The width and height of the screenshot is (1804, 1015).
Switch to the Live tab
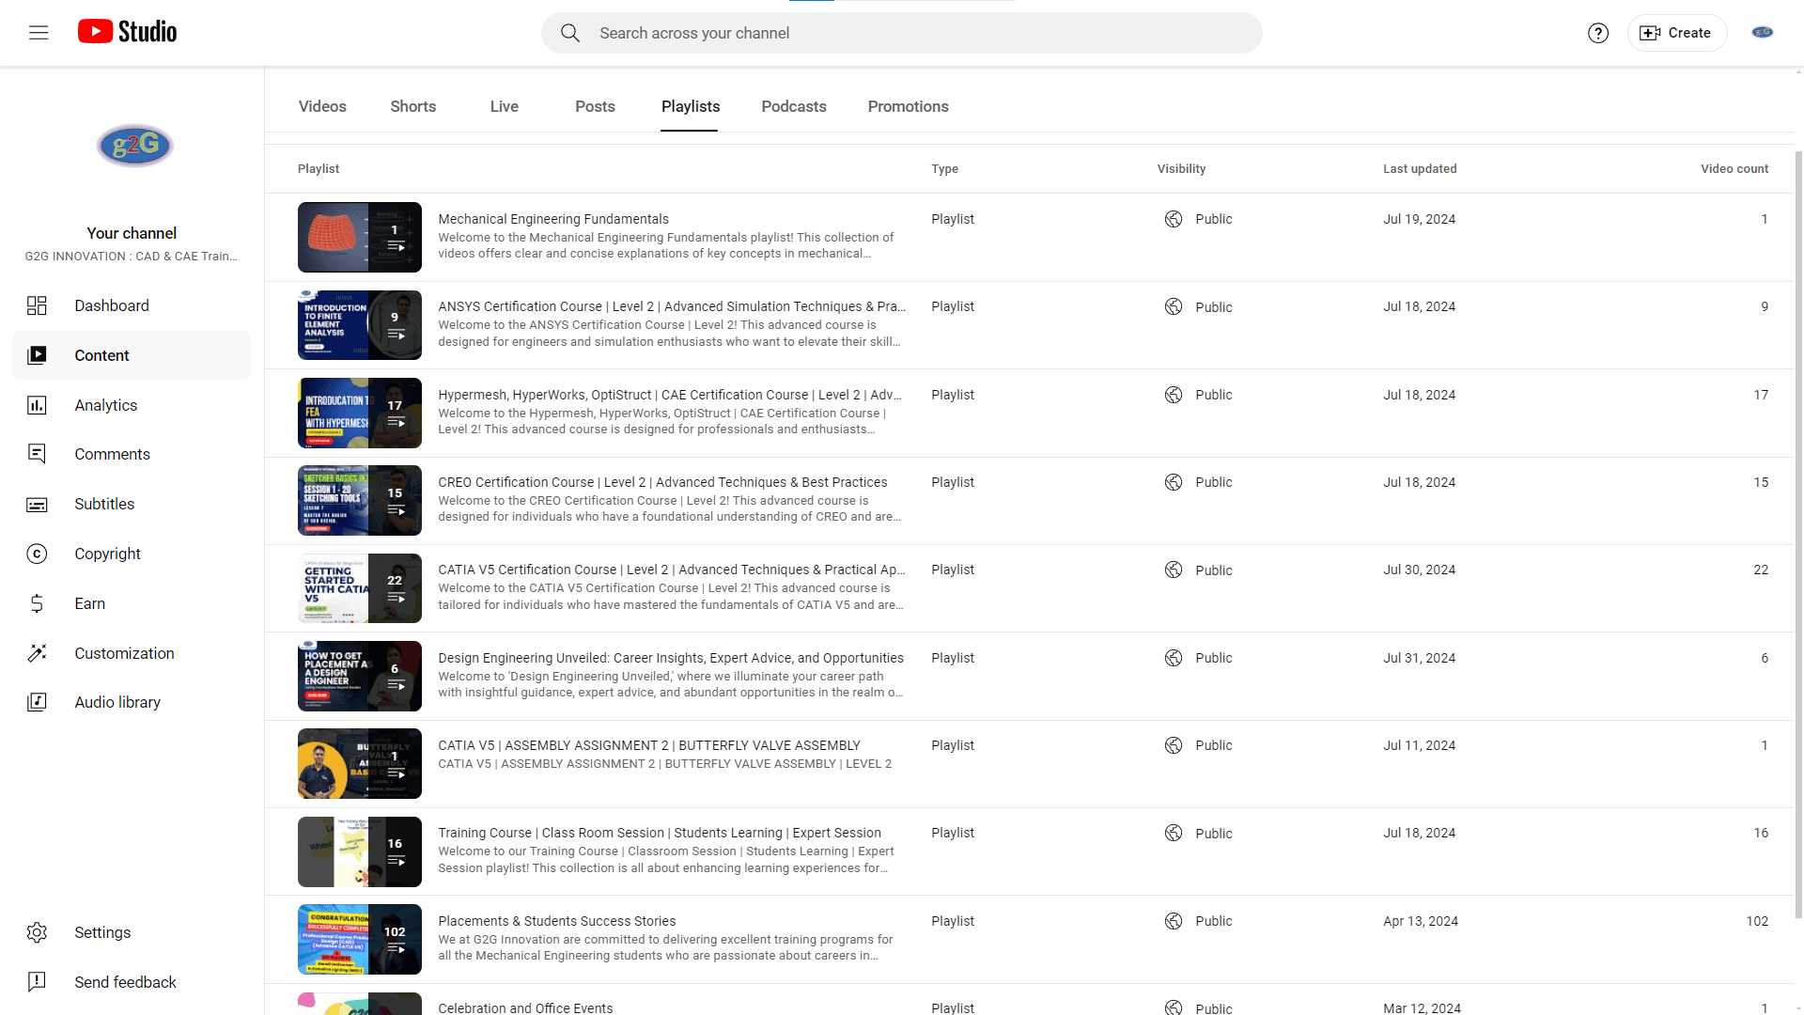coord(505,107)
